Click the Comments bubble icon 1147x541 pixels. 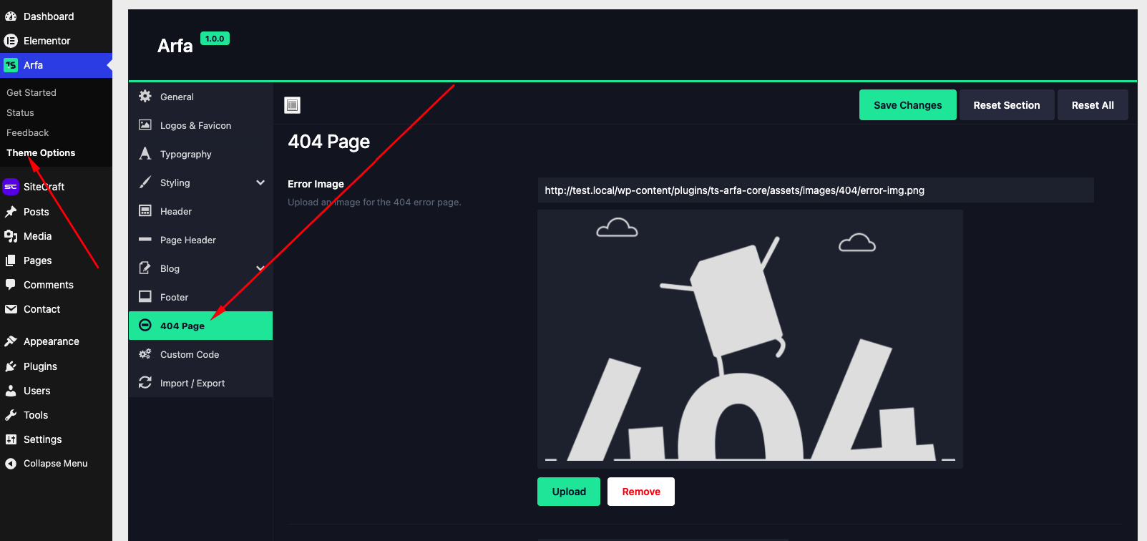pos(11,285)
